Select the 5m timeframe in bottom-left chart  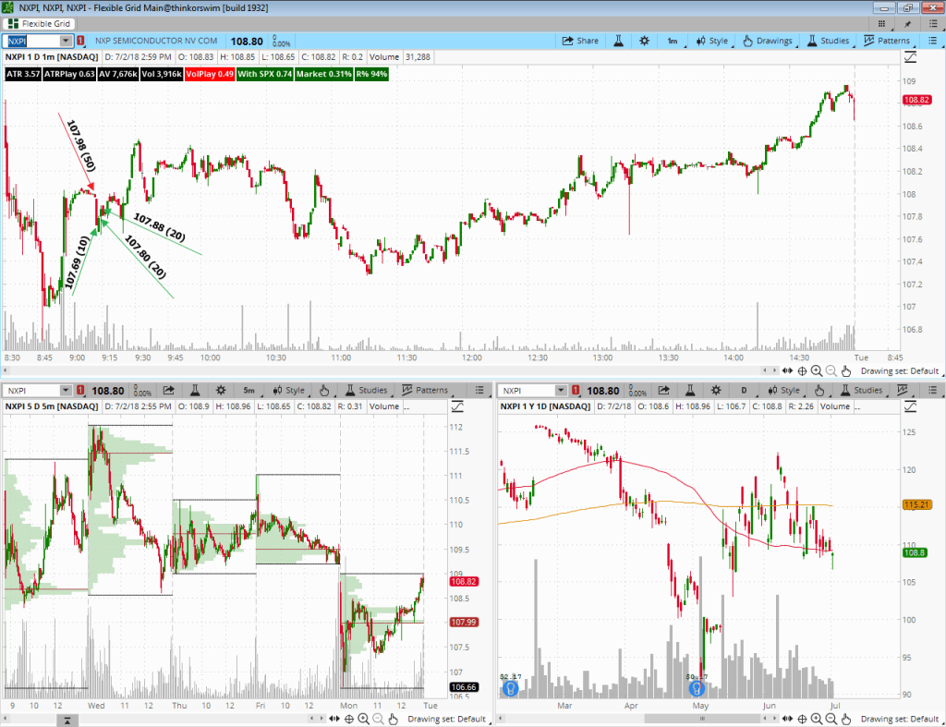pos(249,390)
